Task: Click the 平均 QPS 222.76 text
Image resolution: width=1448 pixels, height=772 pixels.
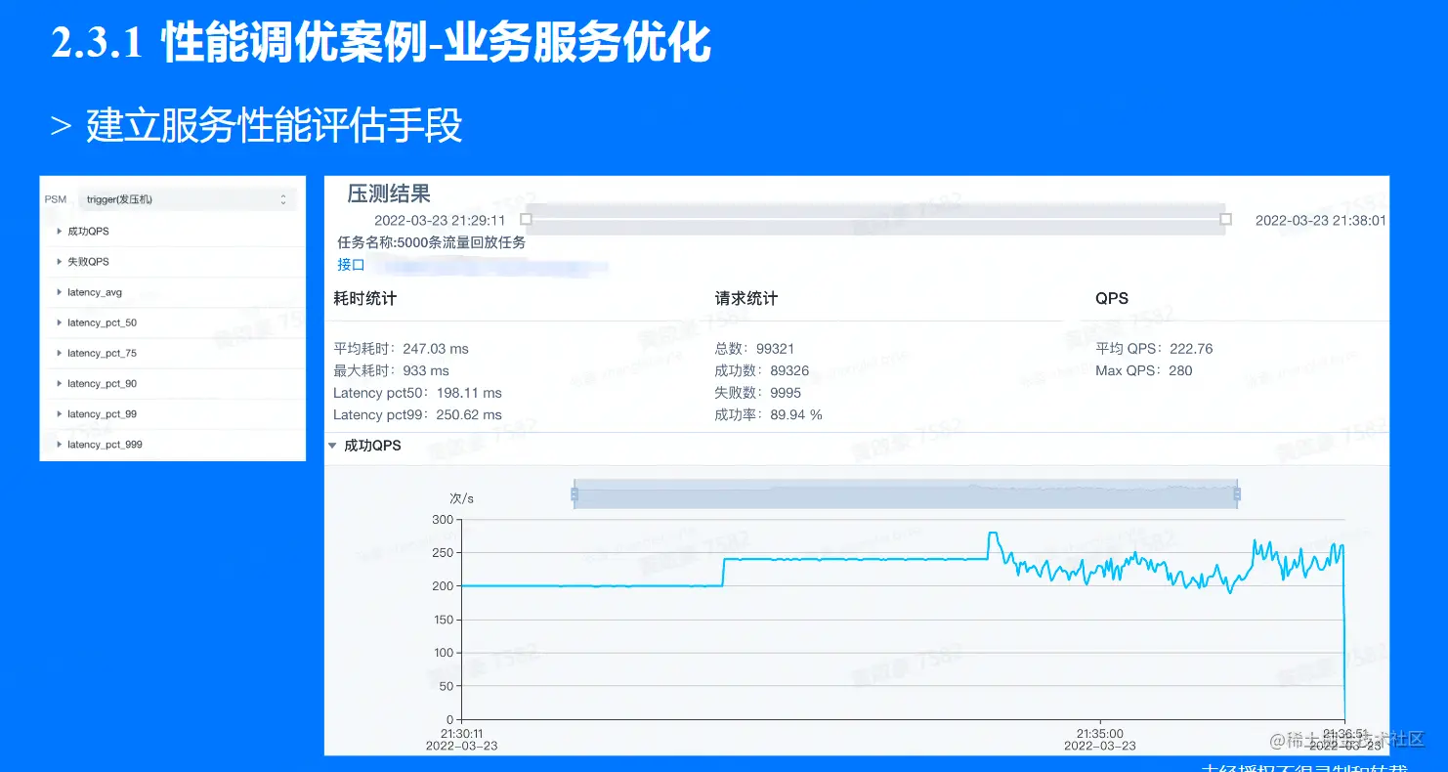Action: 1154,349
